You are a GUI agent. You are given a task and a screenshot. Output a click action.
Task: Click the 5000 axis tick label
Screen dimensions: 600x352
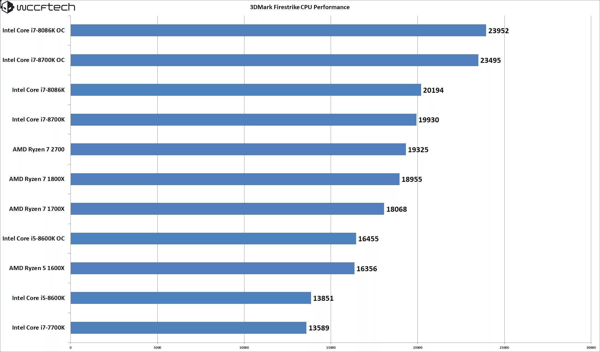[157, 348]
